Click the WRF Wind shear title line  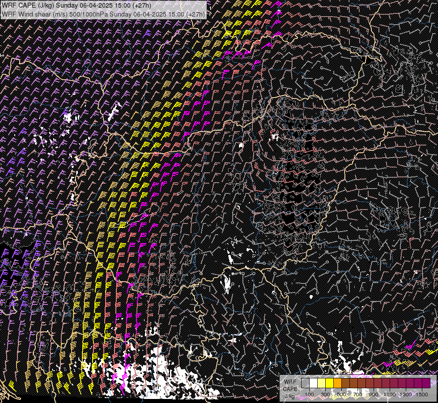pos(103,14)
